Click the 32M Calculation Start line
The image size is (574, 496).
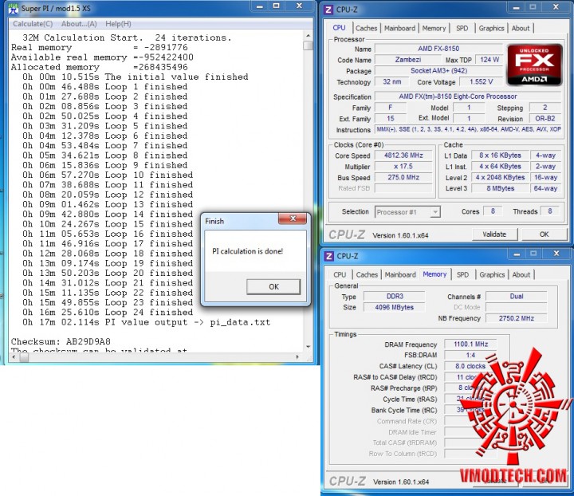(x=127, y=37)
